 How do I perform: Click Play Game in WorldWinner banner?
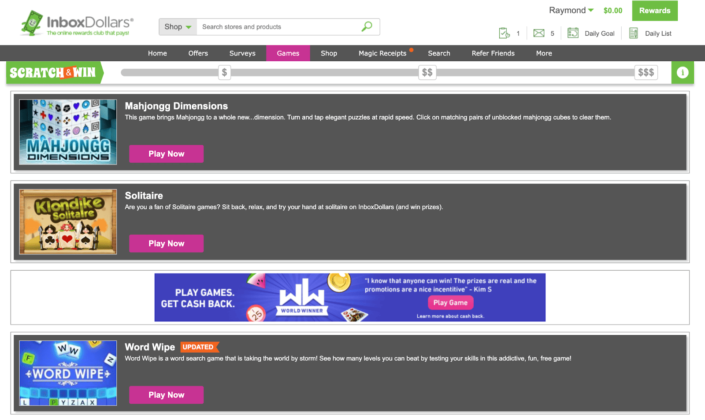(450, 302)
